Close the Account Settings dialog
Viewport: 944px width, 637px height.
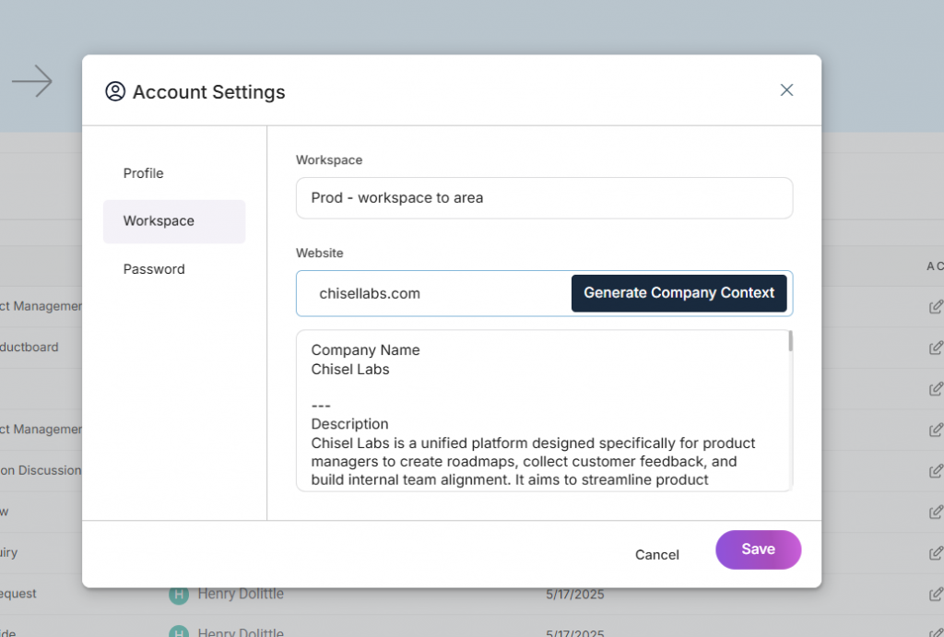[786, 90]
